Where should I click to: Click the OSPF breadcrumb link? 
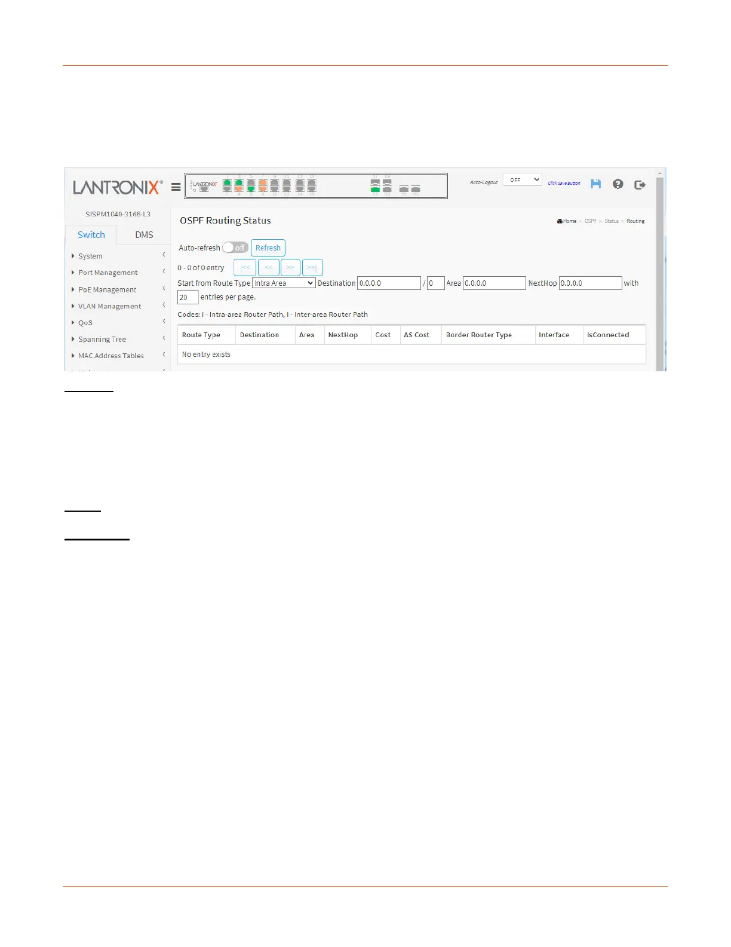tap(590, 221)
